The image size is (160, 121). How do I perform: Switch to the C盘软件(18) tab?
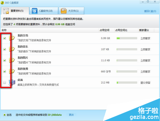coord(44,11)
